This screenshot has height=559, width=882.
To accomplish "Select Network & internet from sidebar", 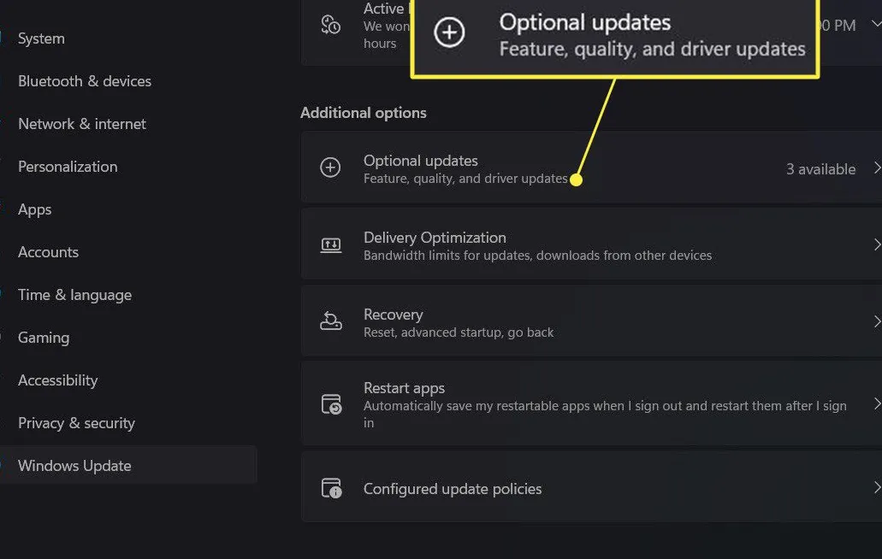I will (81, 123).
